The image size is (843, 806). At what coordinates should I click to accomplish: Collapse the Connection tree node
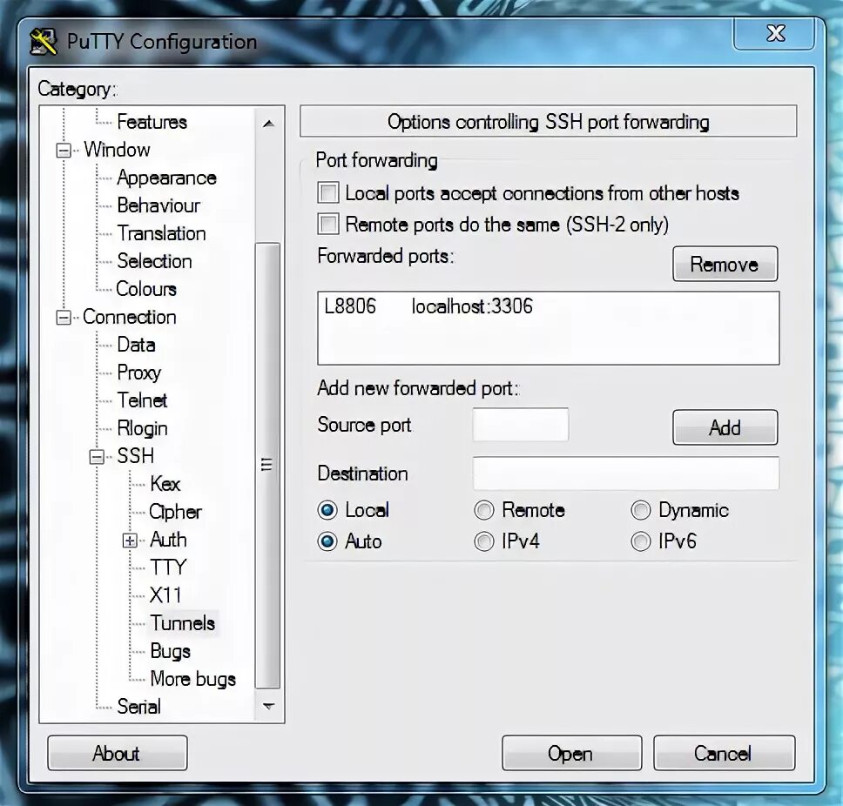coord(64,318)
